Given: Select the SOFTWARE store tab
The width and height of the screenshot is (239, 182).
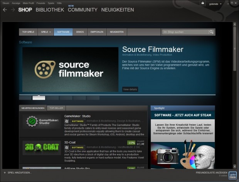Looking at the screenshot, I should (63, 32).
